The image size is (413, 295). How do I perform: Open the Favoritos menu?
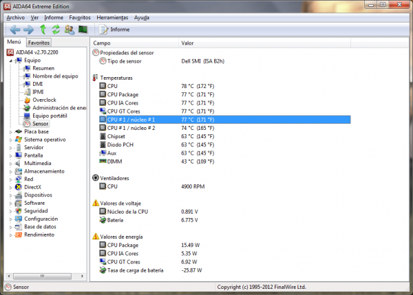pos(80,18)
